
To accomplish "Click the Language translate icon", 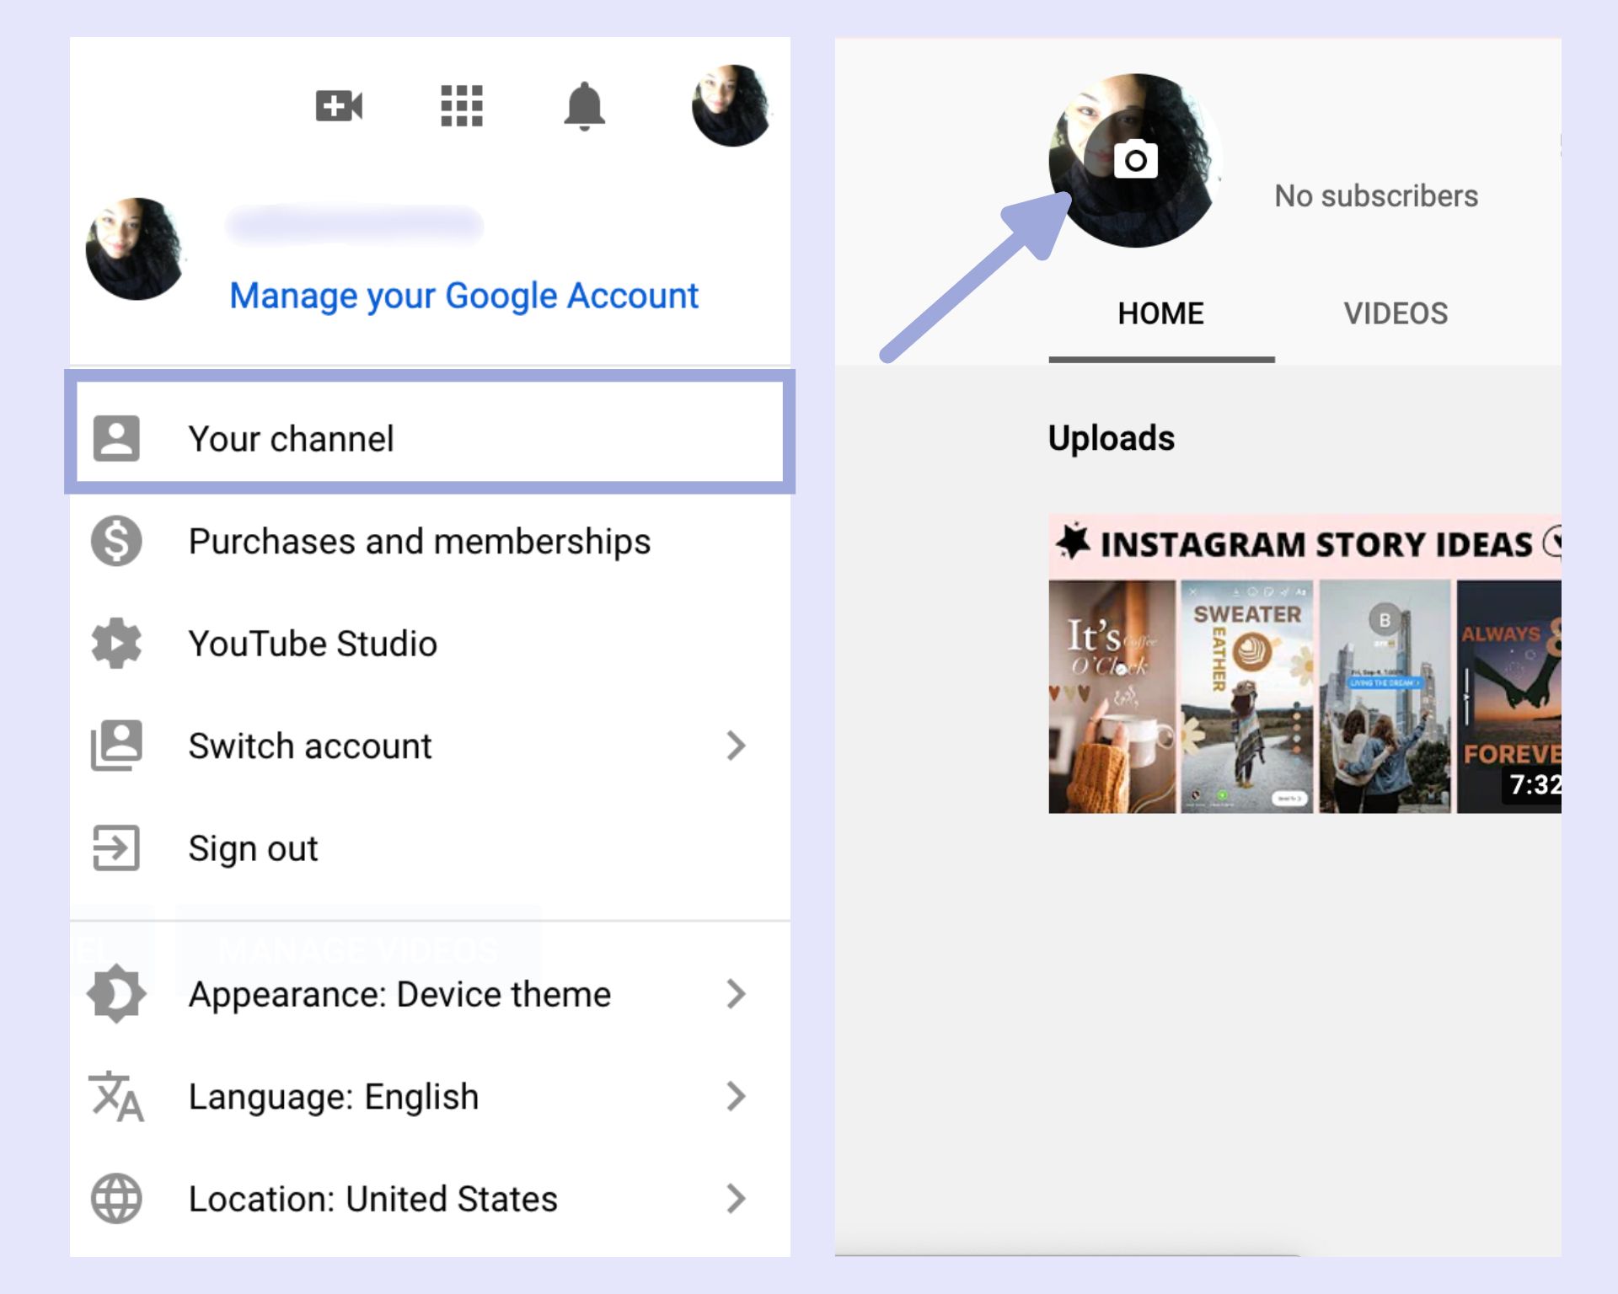I will coord(116,1096).
